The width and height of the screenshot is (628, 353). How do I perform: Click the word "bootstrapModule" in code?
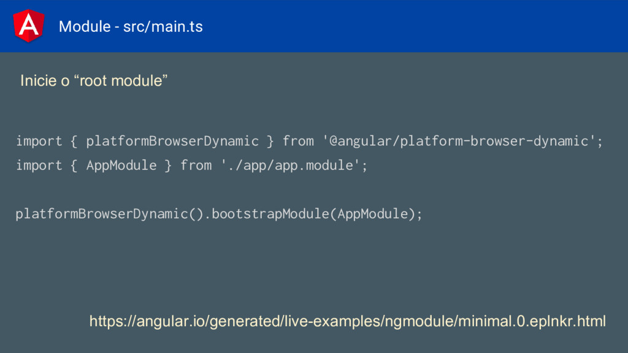[270, 214]
